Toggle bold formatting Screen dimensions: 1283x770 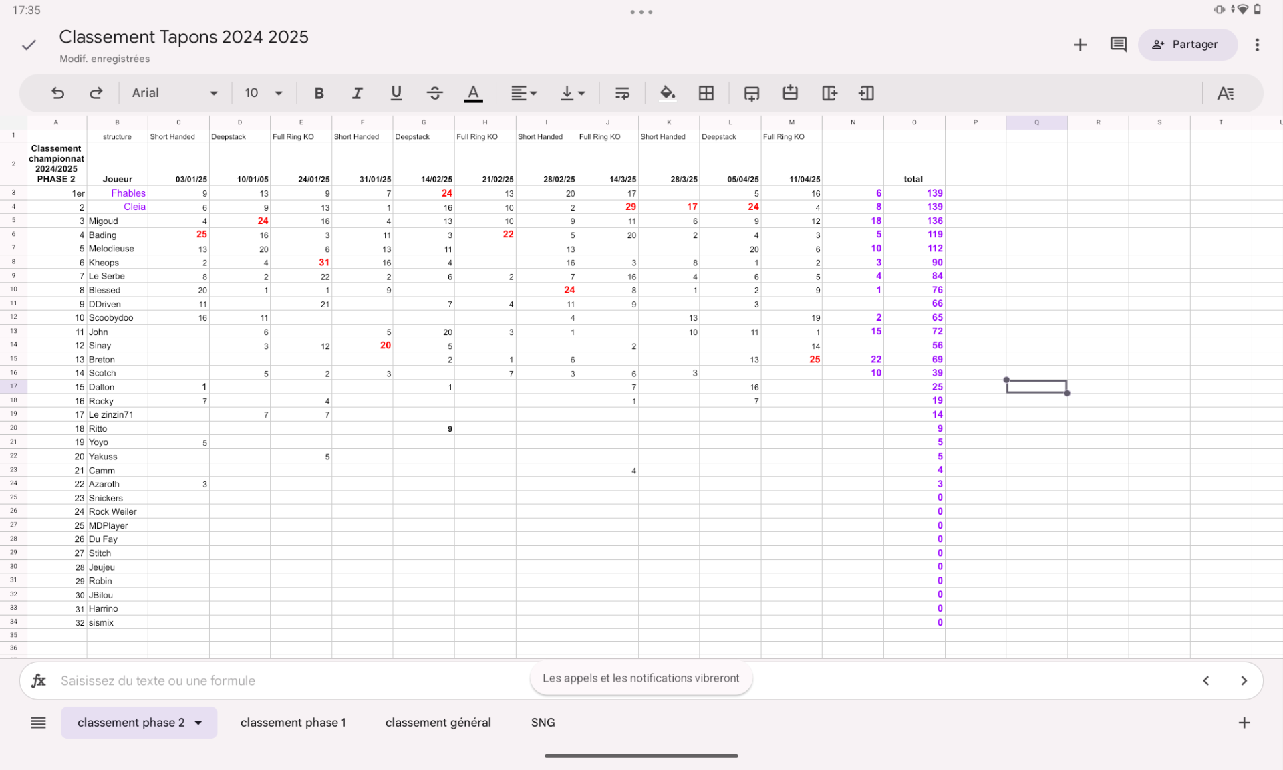tap(319, 93)
